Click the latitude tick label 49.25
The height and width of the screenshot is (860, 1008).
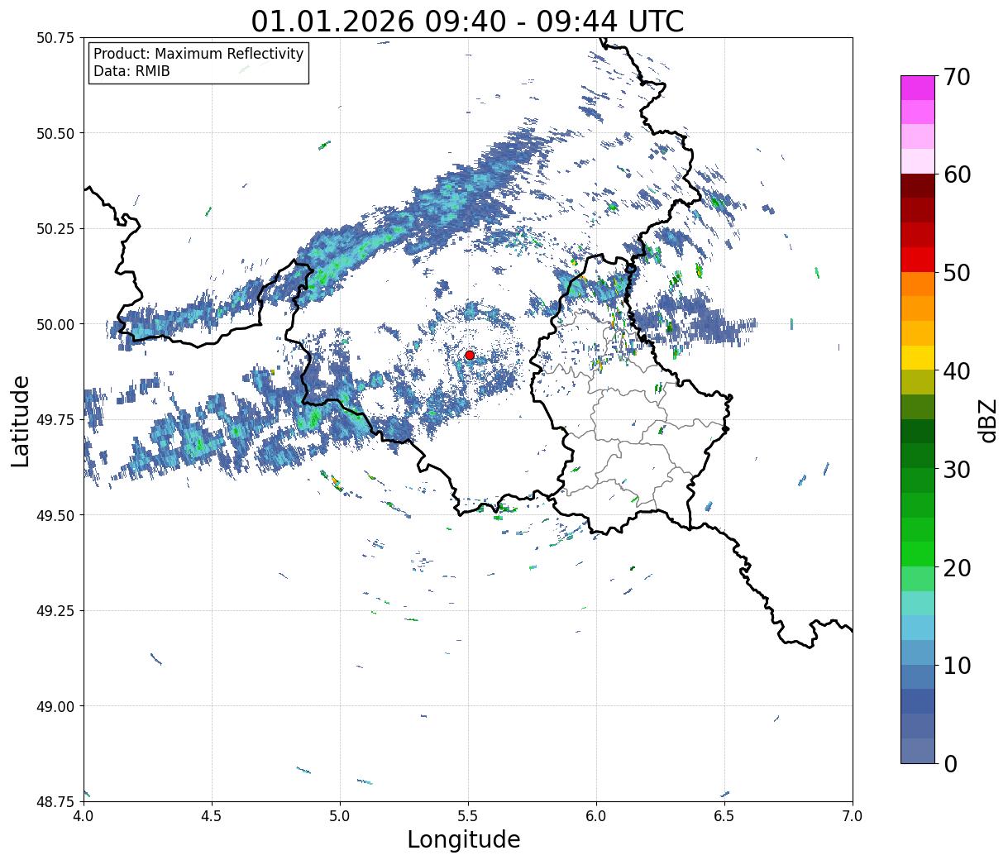55,611
